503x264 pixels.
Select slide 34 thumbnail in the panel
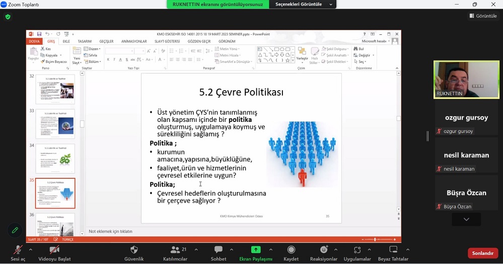pos(55,159)
